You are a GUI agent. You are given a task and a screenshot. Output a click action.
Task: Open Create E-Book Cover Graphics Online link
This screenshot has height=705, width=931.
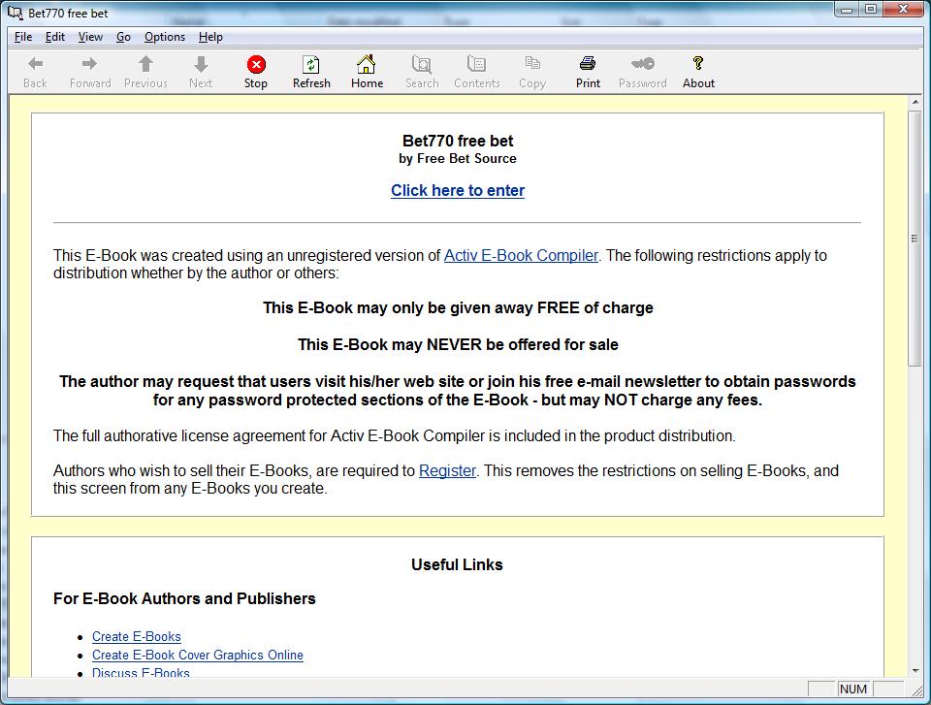tap(198, 656)
